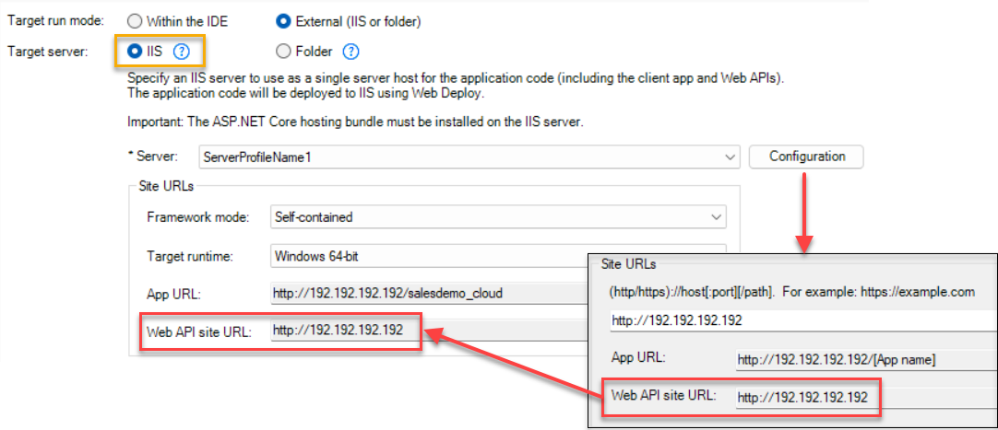Select the Within the IDE run mode
The image size is (998, 430).
136,20
